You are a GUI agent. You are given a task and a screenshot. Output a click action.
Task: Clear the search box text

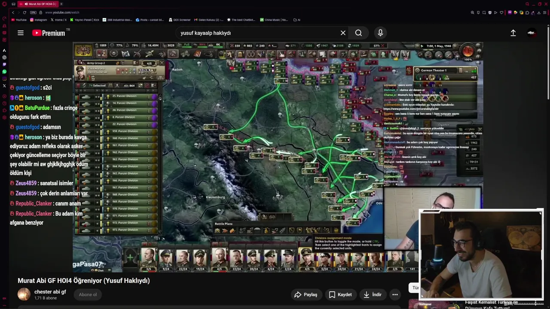(x=343, y=33)
